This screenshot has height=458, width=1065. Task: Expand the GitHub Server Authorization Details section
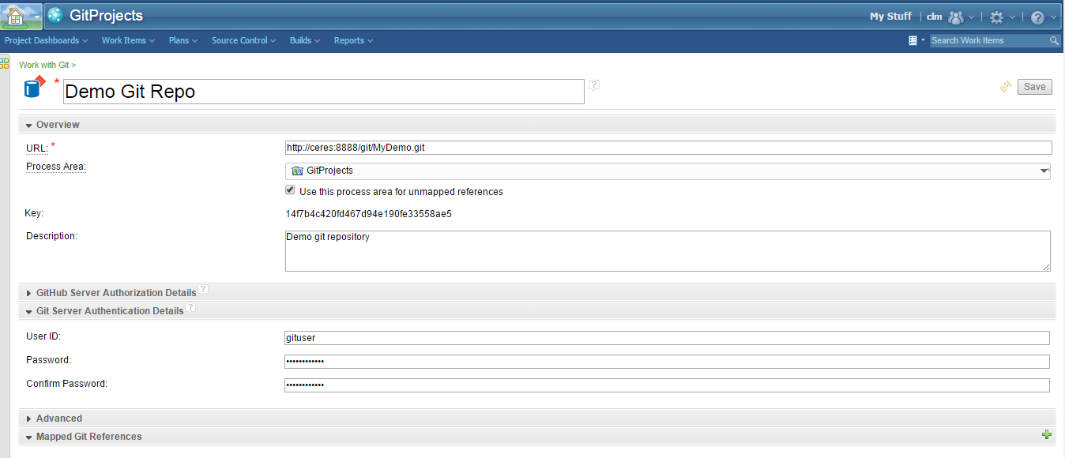tap(116, 293)
